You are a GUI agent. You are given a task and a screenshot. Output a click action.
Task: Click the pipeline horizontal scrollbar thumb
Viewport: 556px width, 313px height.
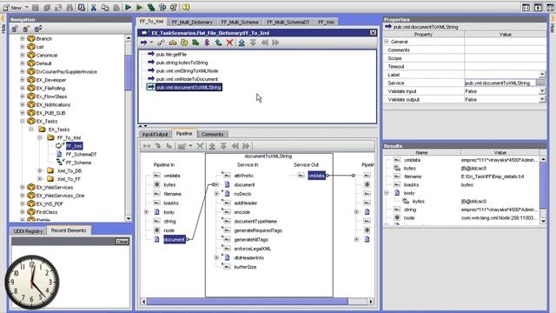(248, 302)
